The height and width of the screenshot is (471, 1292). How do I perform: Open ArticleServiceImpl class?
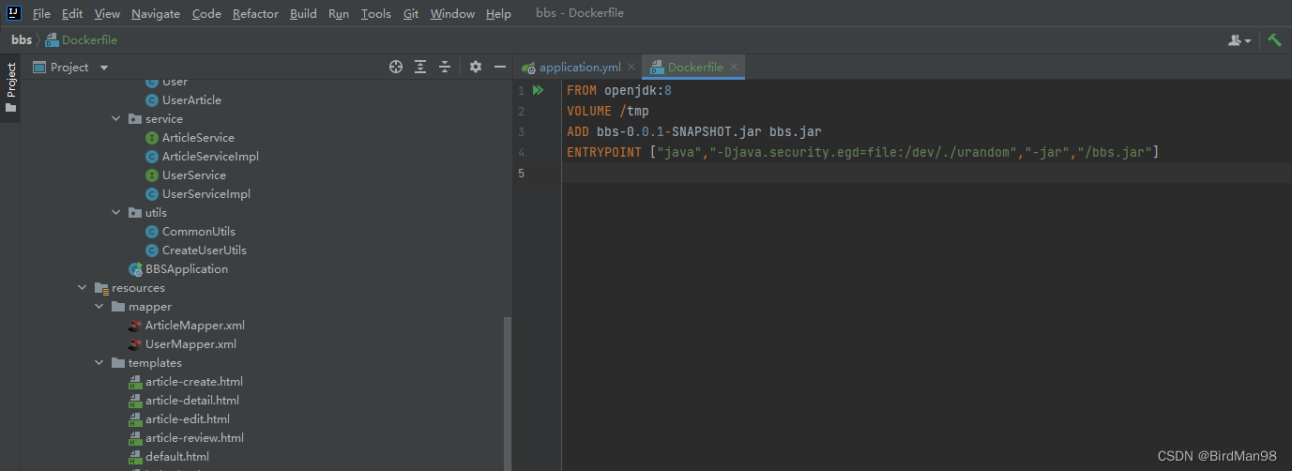pyautogui.click(x=210, y=157)
